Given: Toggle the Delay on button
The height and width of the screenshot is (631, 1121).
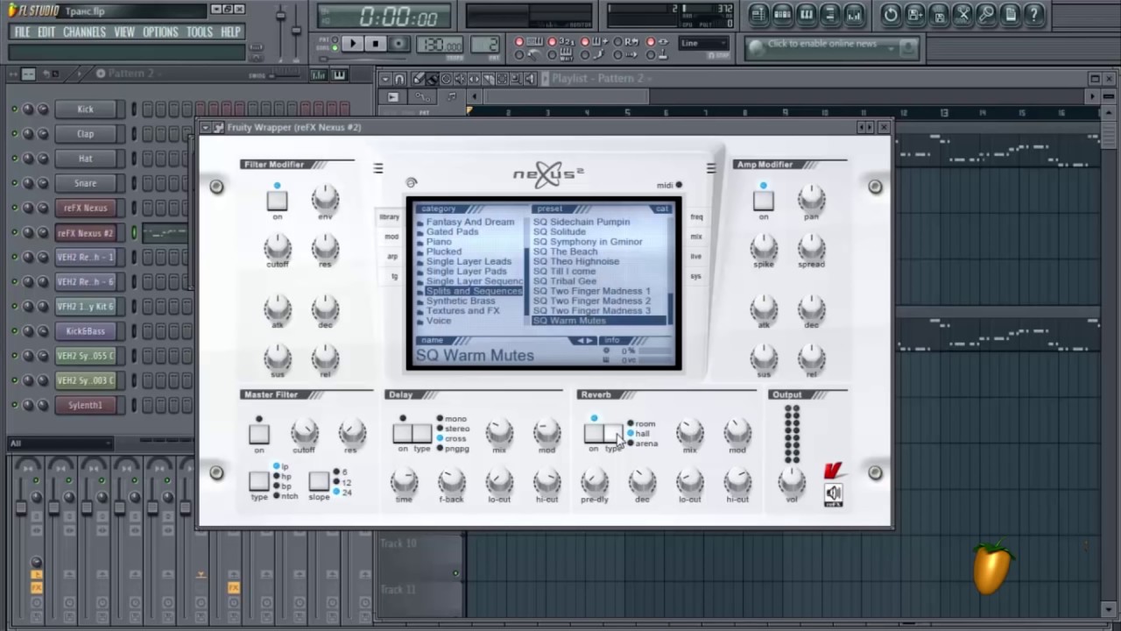Looking at the screenshot, I should click(403, 433).
